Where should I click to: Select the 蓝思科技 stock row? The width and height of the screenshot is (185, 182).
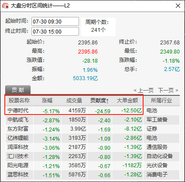click(92, 175)
